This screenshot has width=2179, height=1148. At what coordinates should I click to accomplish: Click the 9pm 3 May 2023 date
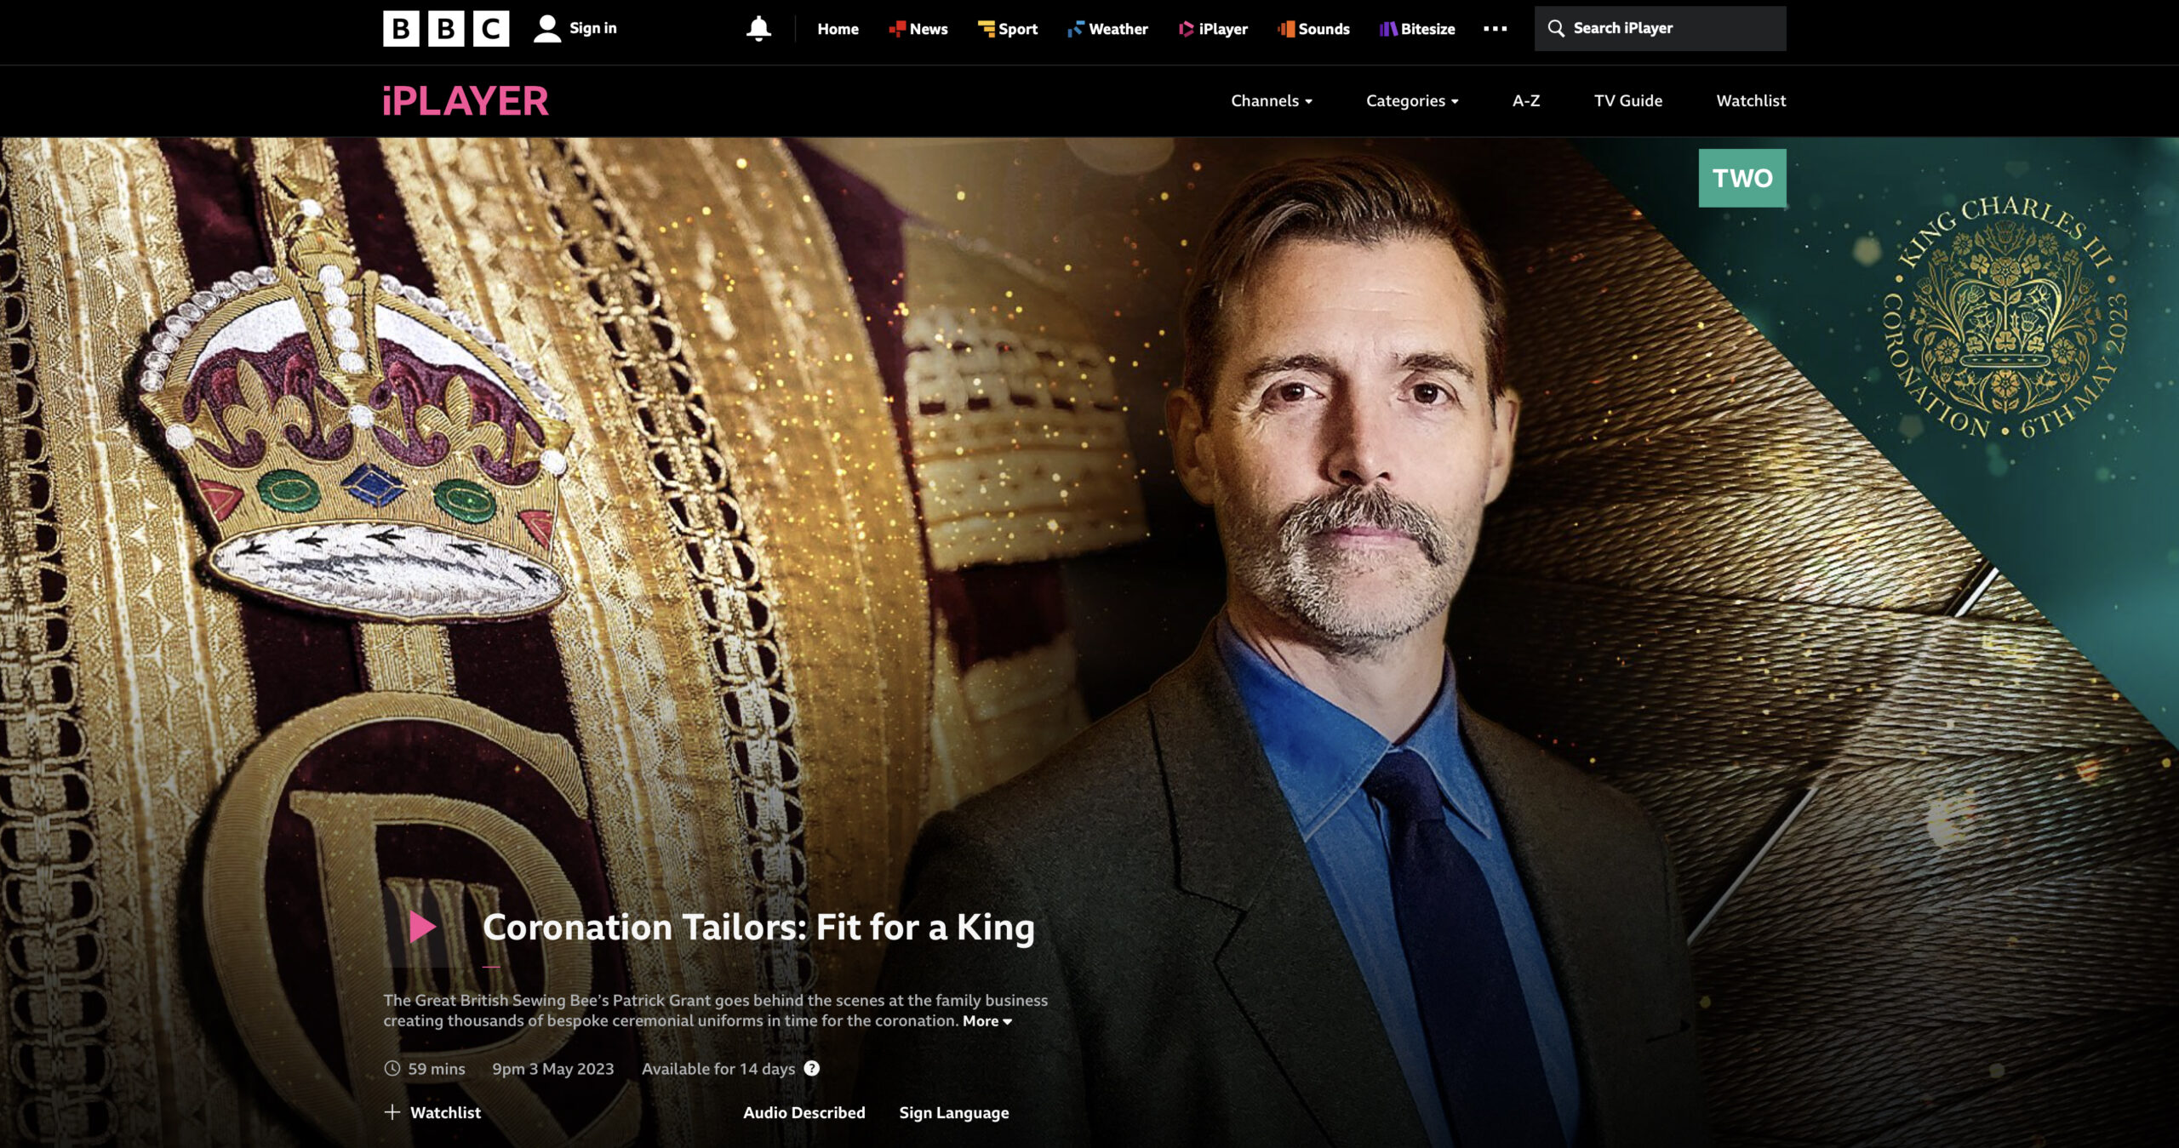[x=552, y=1068]
